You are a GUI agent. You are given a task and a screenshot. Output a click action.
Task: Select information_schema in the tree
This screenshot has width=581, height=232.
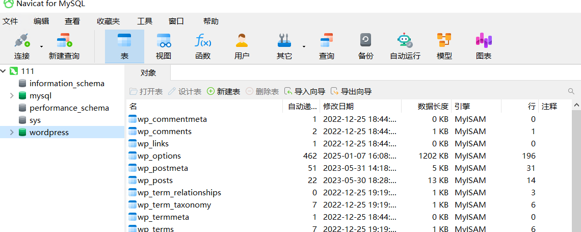[67, 84]
